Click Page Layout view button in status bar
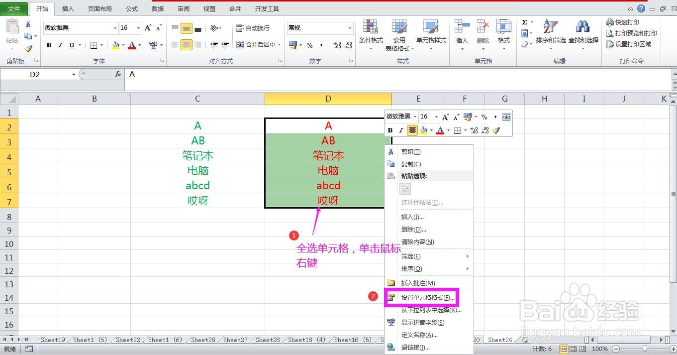Screen dimensions: 677x355 573,349
